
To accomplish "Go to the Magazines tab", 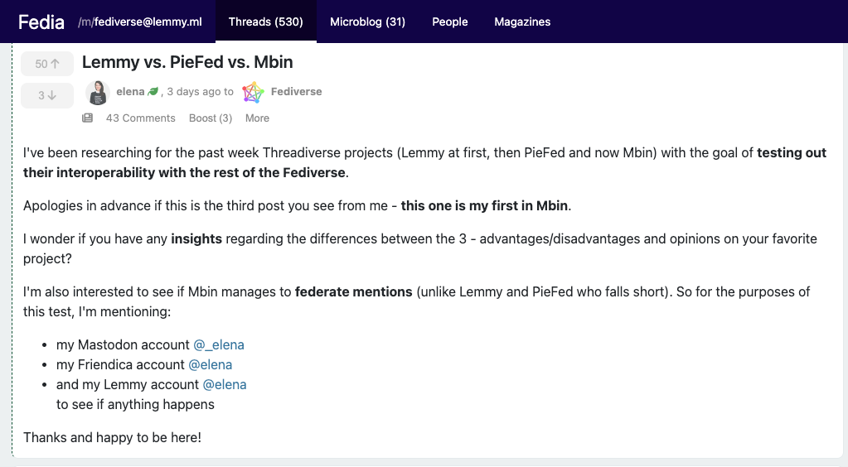I will [522, 22].
